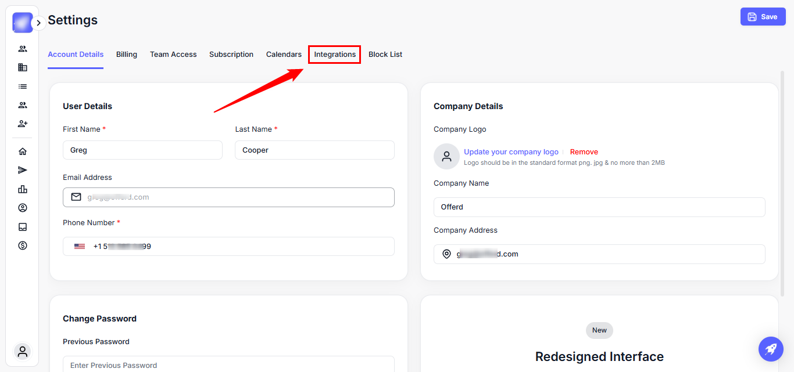Viewport: 794px width, 372px height.
Task: Open the US flag country code selector
Action: [x=80, y=247]
